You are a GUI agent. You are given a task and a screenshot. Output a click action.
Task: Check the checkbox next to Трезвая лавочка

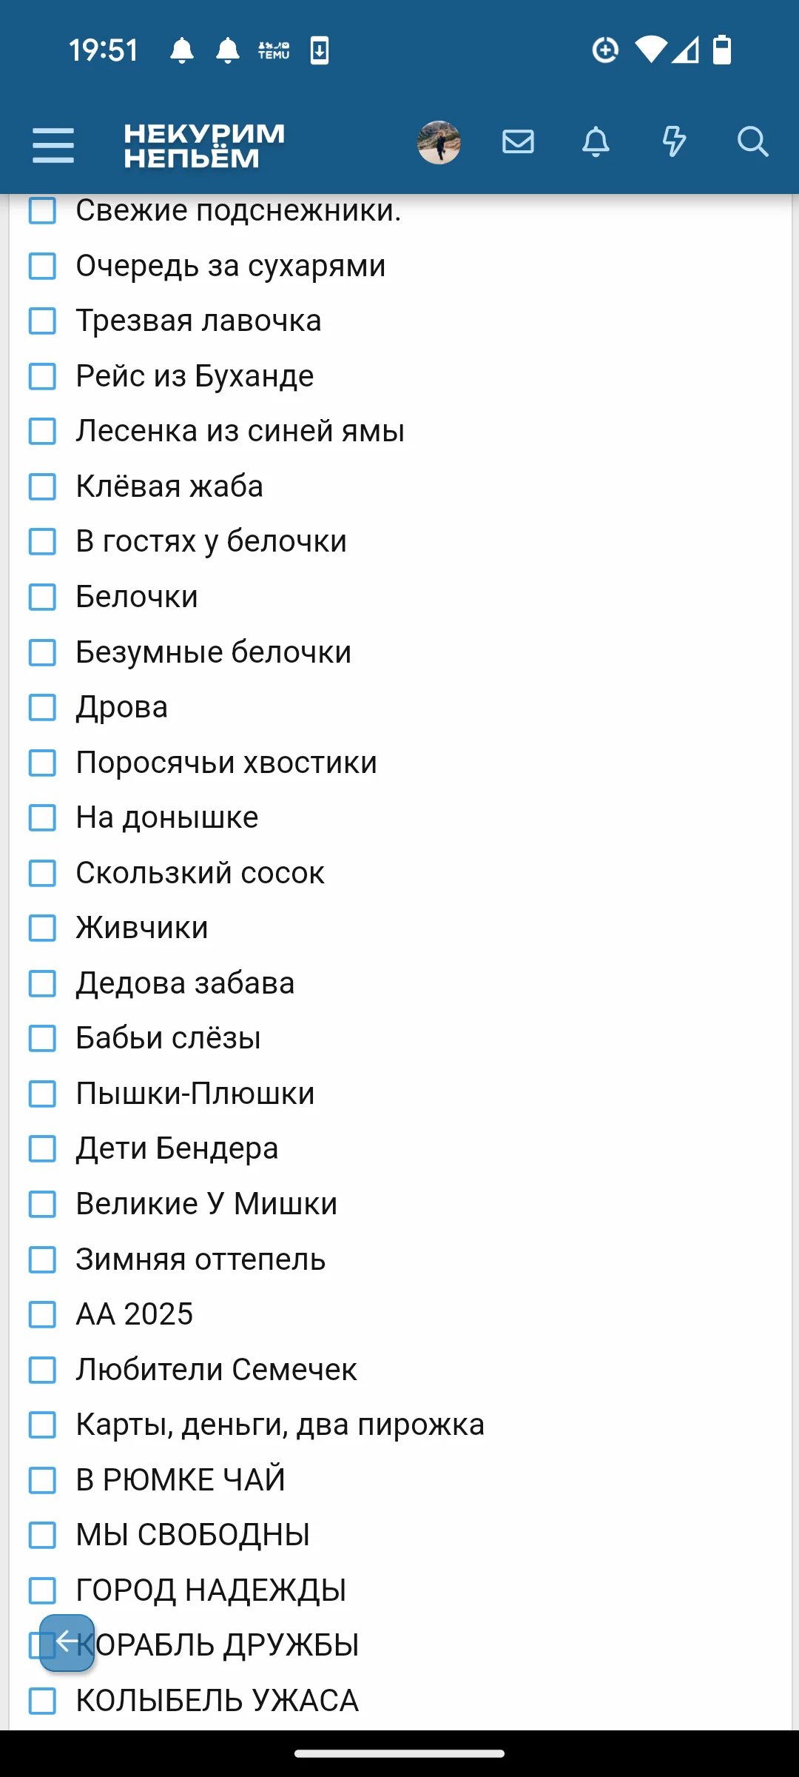tap(42, 321)
